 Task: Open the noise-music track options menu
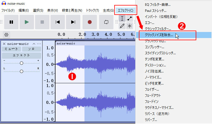tap(39, 44)
